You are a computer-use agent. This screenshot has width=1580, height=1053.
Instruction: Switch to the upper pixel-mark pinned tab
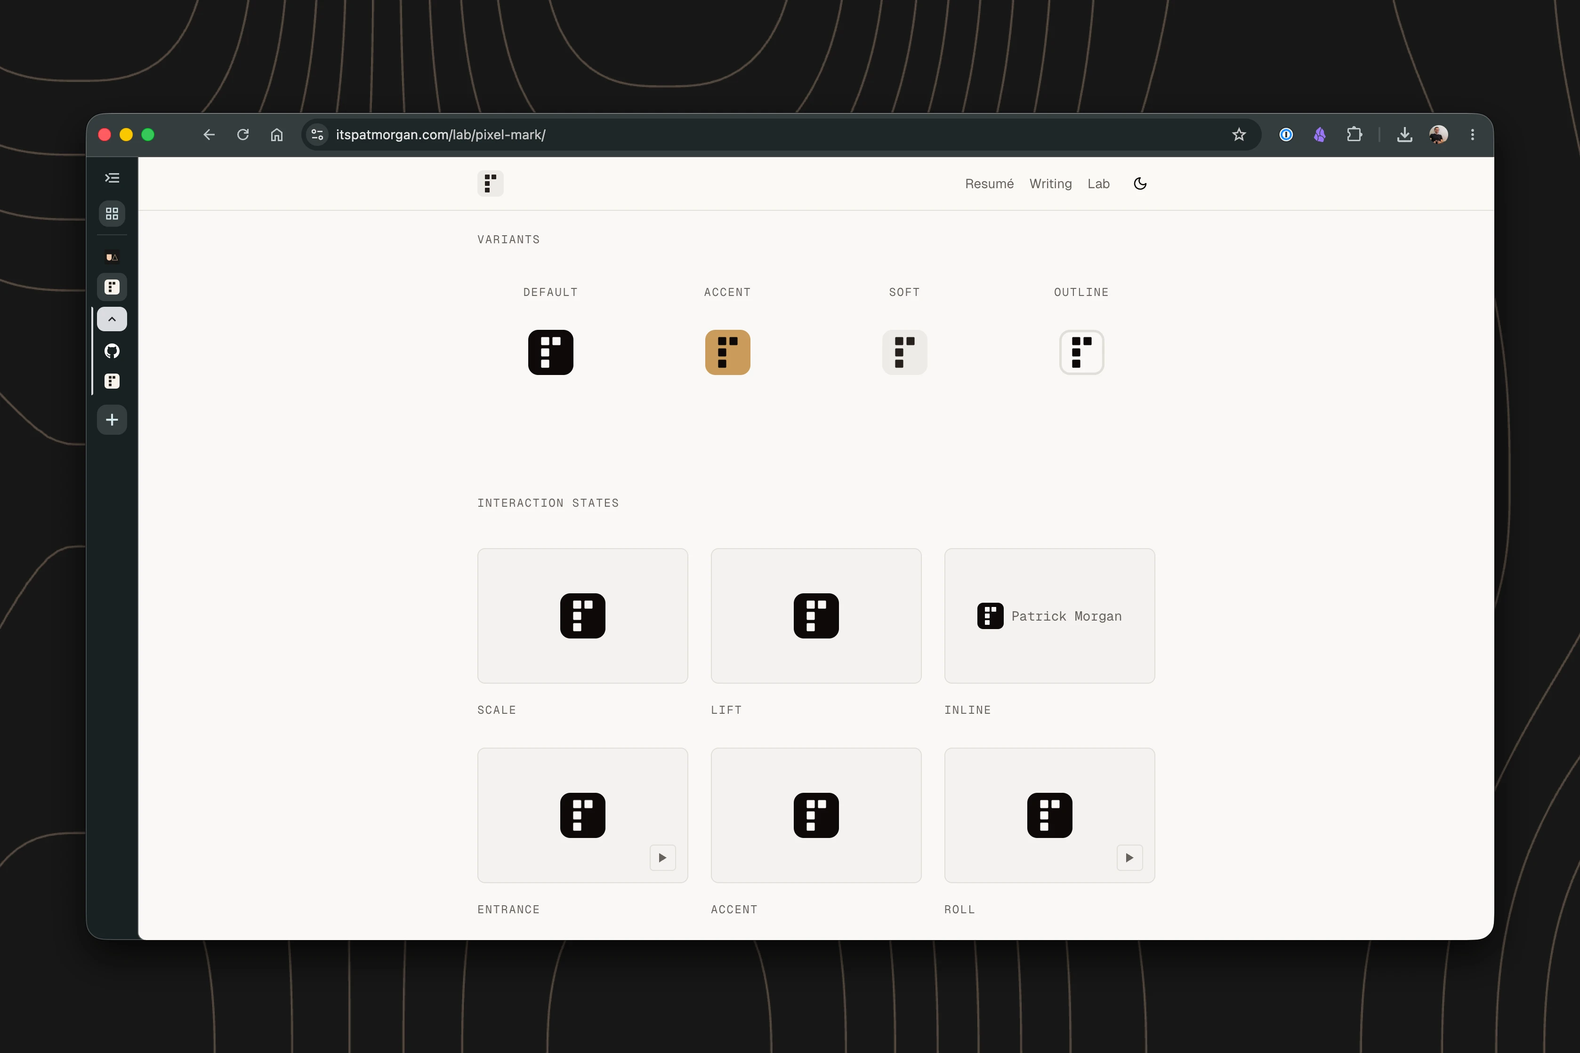coord(112,287)
